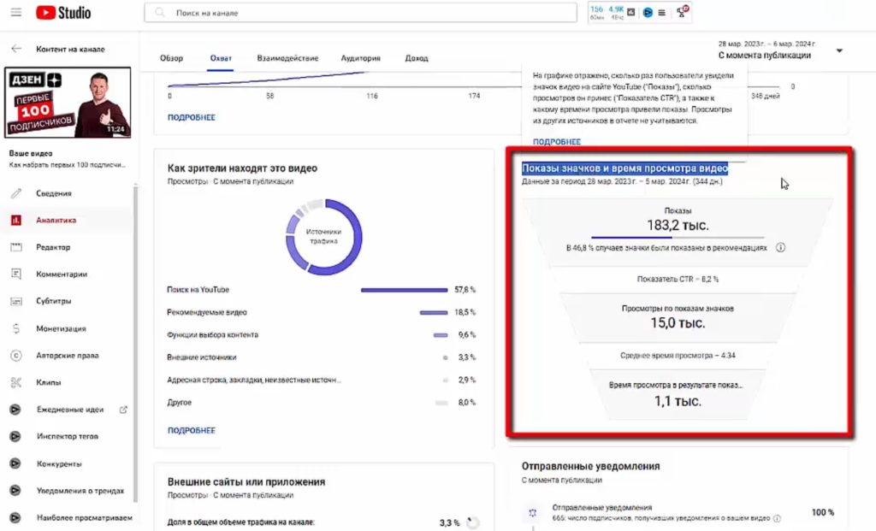Switch to the Аудитория tab
The height and width of the screenshot is (531, 876).
pyautogui.click(x=360, y=58)
